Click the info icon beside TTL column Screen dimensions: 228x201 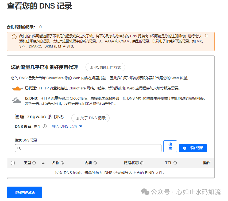pos(175,163)
